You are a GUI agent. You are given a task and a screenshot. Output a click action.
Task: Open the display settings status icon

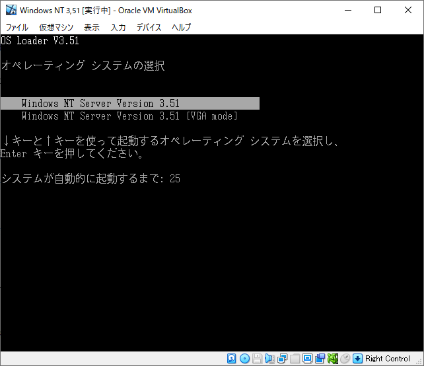(x=308, y=359)
